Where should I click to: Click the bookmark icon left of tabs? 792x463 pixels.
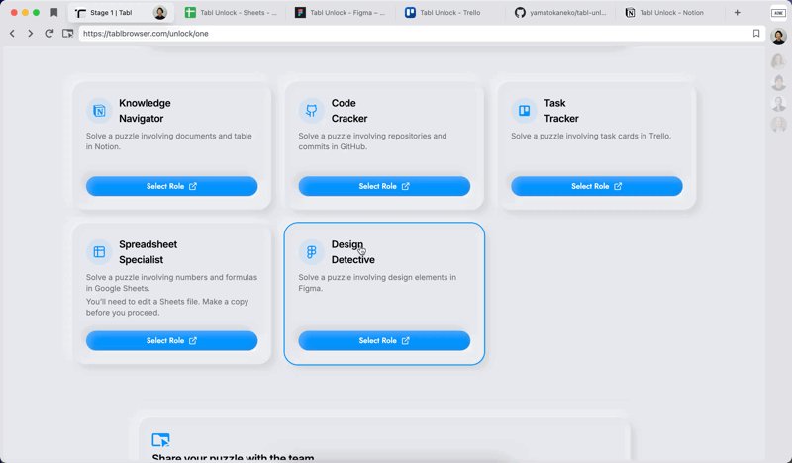click(x=54, y=13)
